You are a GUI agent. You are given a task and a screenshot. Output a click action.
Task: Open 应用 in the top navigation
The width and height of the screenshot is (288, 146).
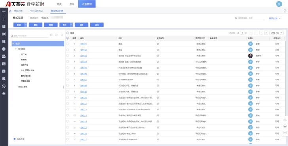click(x=72, y=4)
